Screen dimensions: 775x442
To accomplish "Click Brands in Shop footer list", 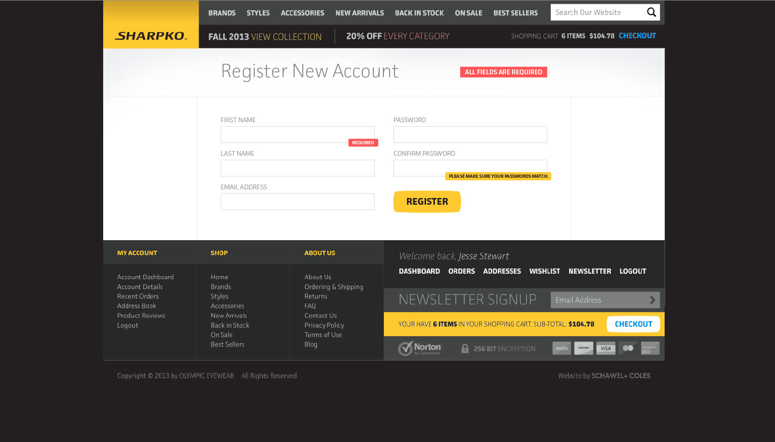I will click(221, 287).
